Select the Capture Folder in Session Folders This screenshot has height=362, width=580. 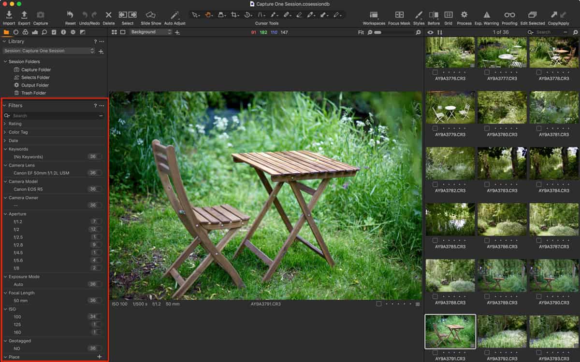point(36,70)
